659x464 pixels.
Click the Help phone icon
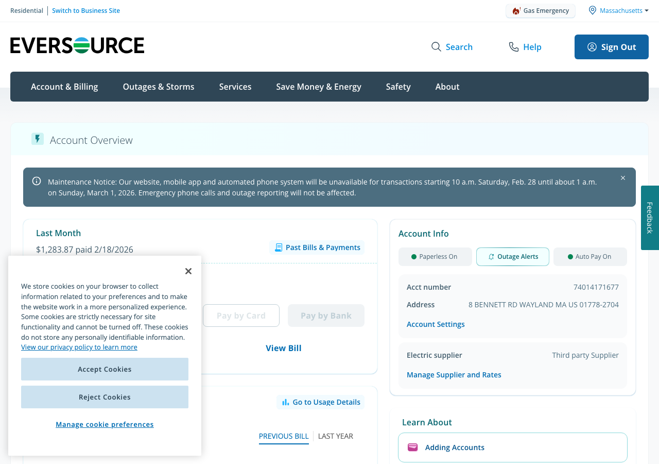[513, 47]
